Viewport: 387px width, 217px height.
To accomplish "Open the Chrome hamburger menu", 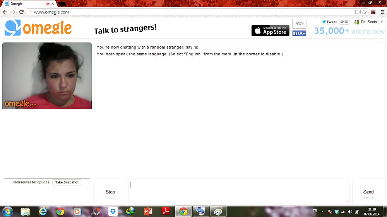I will pos(382,12).
